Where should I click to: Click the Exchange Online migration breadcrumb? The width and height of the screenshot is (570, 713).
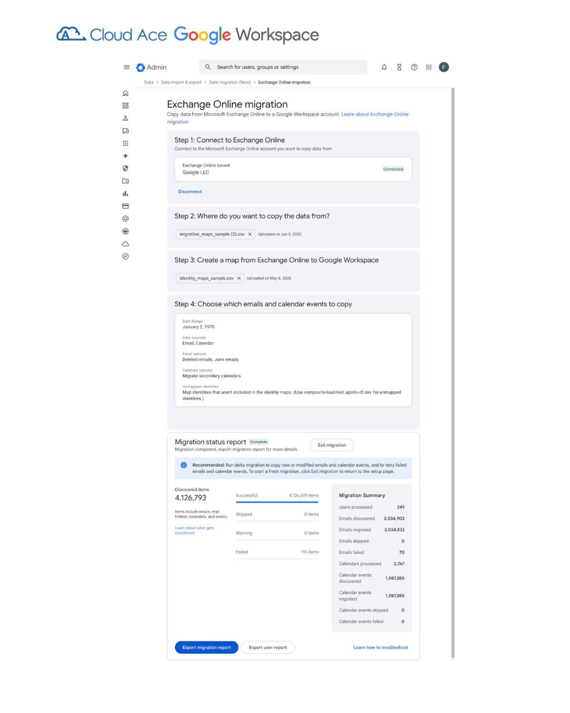tap(284, 82)
